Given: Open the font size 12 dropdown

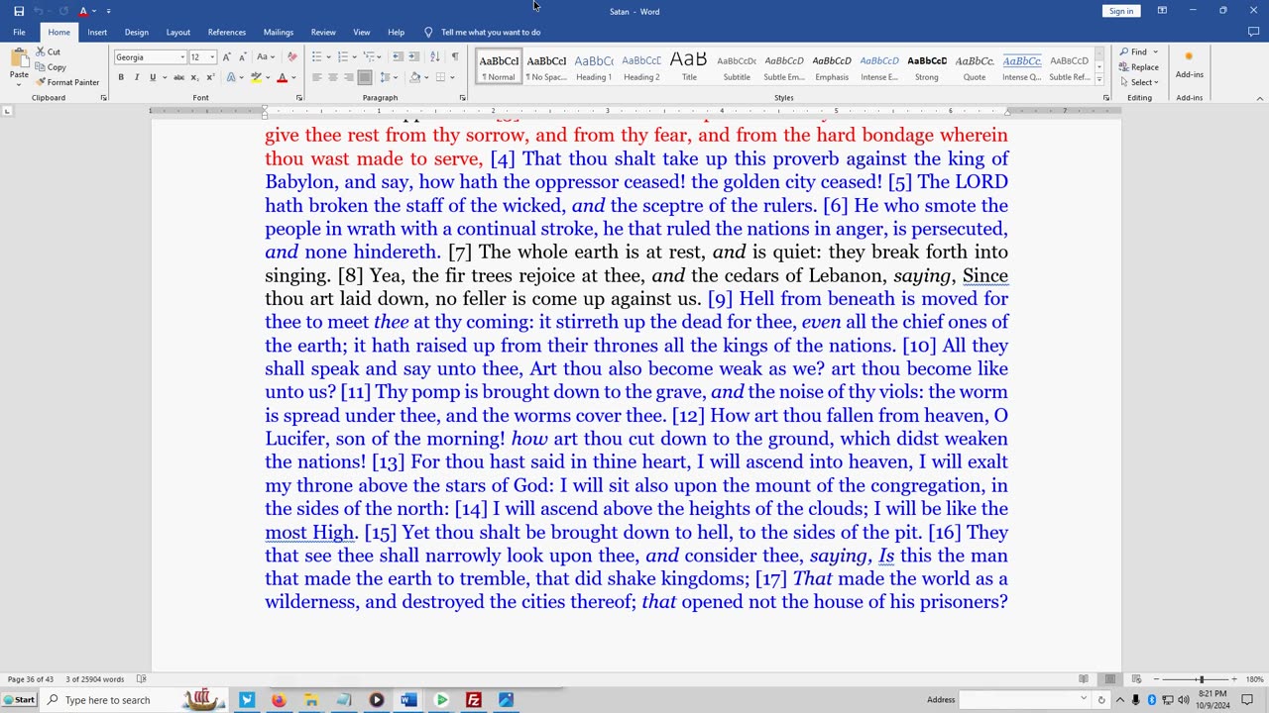Looking at the screenshot, I should tap(212, 57).
